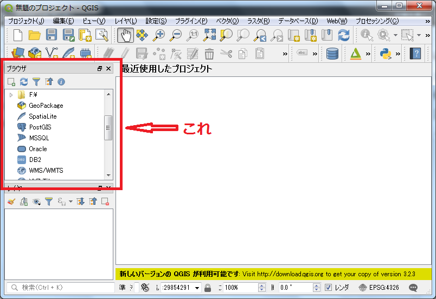This screenshot has height=299, width=436.
Task: Click the Delete Selected trash icon
Action: [209, 54]
